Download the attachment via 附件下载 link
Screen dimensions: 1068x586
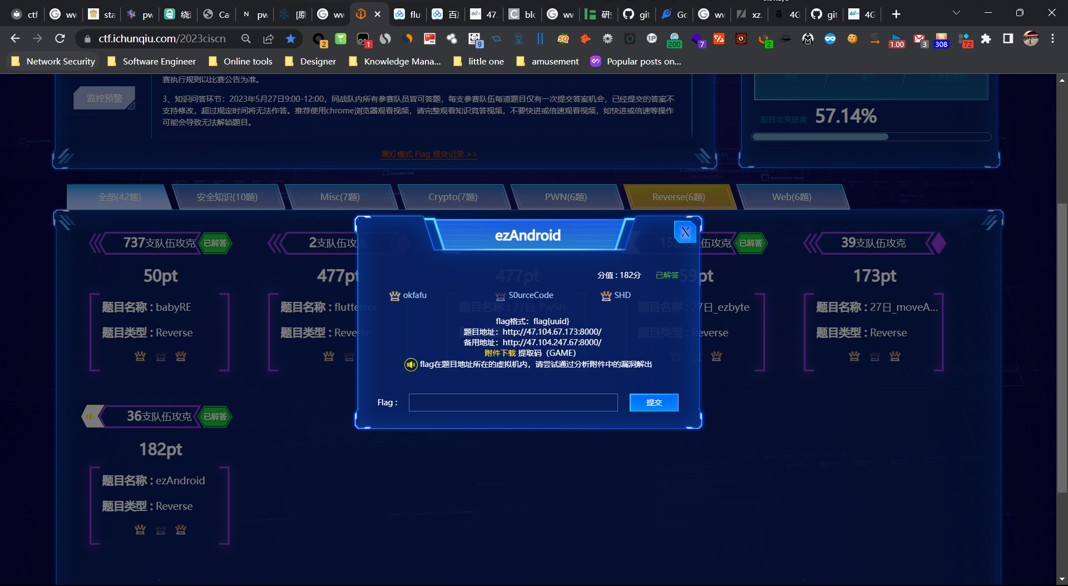[500, 353]
